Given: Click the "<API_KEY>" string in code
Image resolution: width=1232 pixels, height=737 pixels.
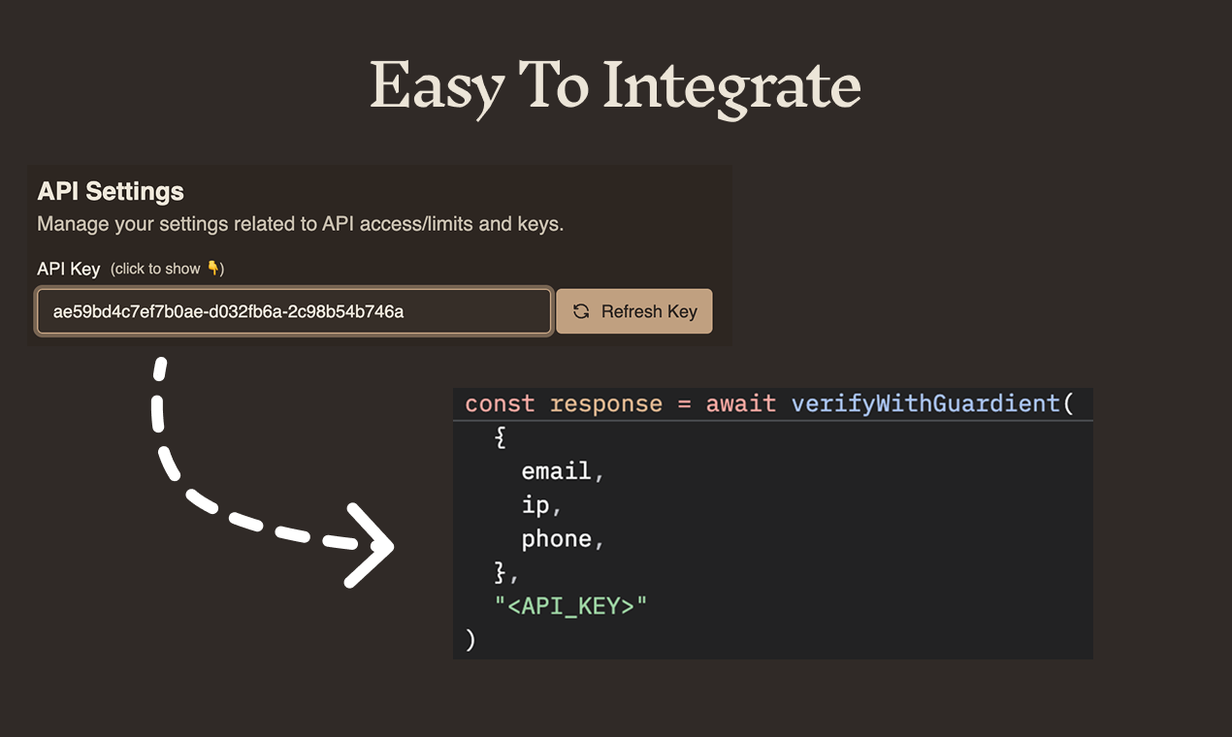Looking at the screenshot, I should [570, 607].
